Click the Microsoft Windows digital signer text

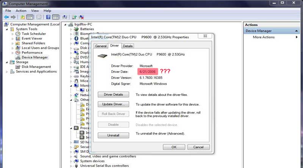(153, 84)
